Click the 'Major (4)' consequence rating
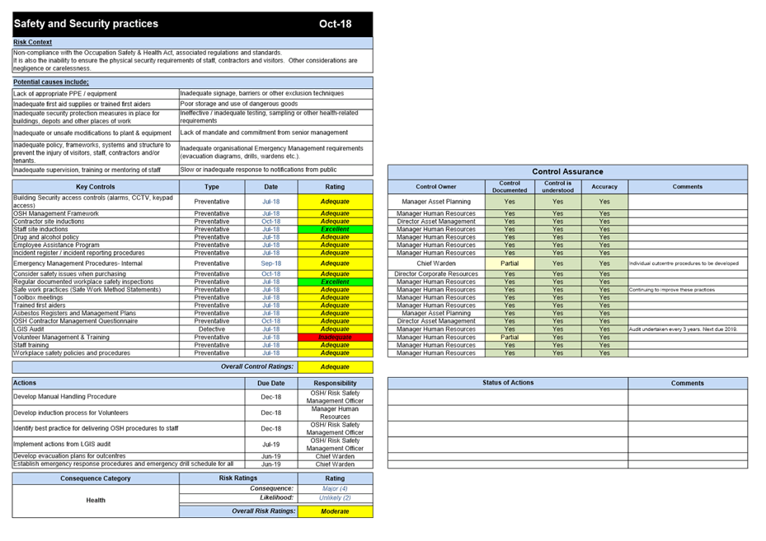This screenshot has width=766, height=541. click(335, 488)
